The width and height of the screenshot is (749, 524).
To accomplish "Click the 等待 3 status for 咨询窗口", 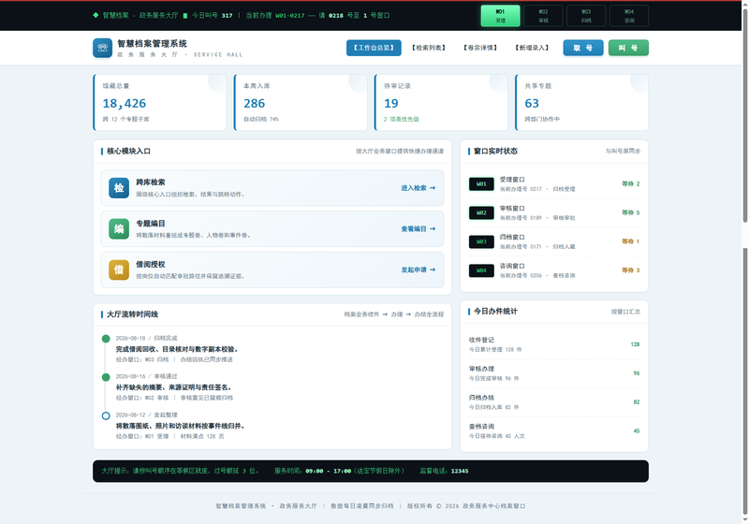I will 630,270.
